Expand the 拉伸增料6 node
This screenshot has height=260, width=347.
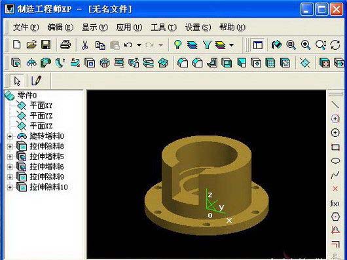(10, 167)
